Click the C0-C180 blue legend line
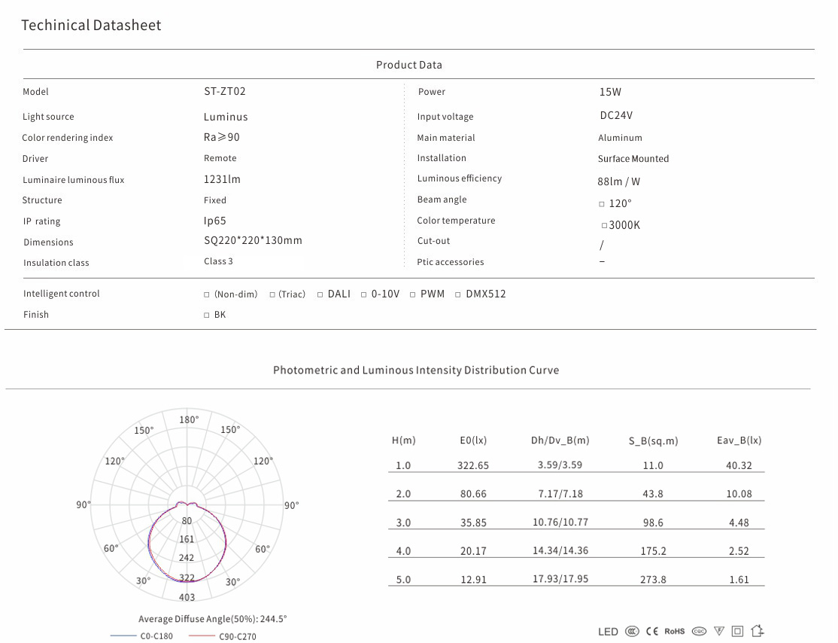The height and width of the screenshot is (643, 838). 123,636
